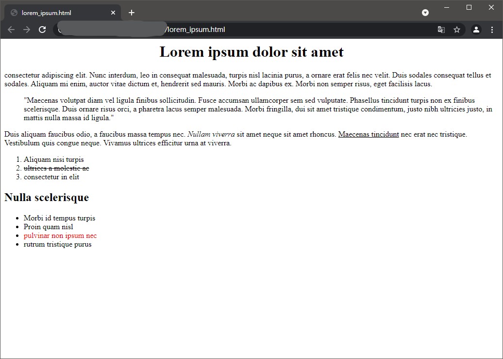Open Chrome's three-dot customize menu

(x=493, y=30)
